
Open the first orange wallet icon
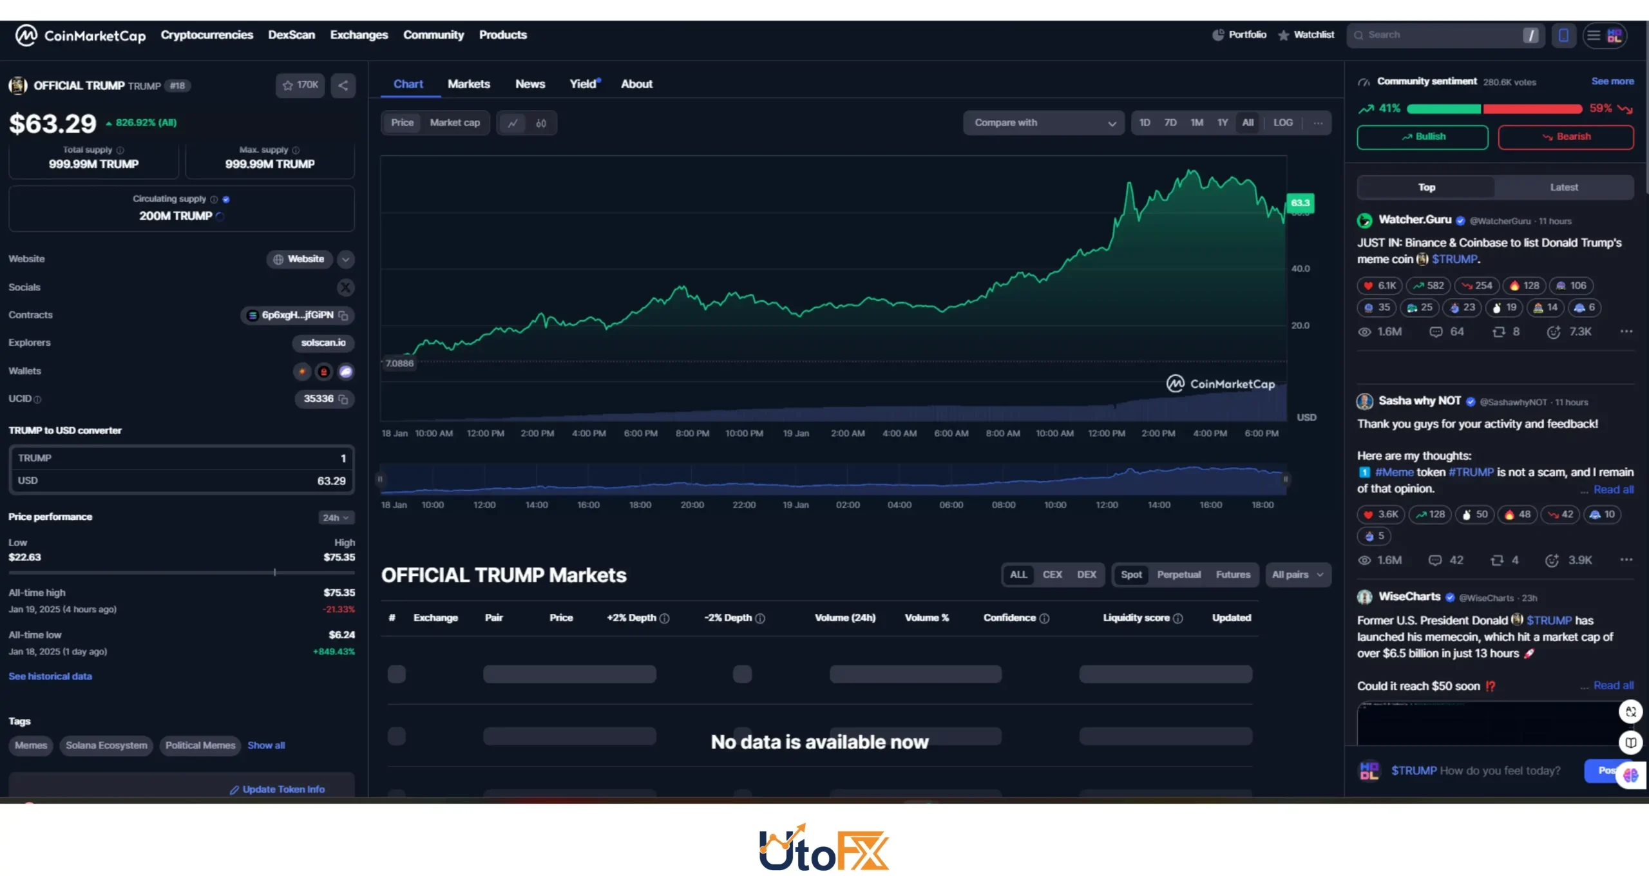coord(302,372)
